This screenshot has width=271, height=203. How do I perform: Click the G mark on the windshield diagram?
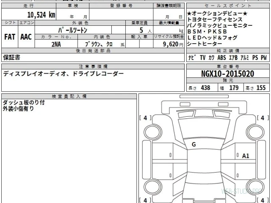coord(194,145)
